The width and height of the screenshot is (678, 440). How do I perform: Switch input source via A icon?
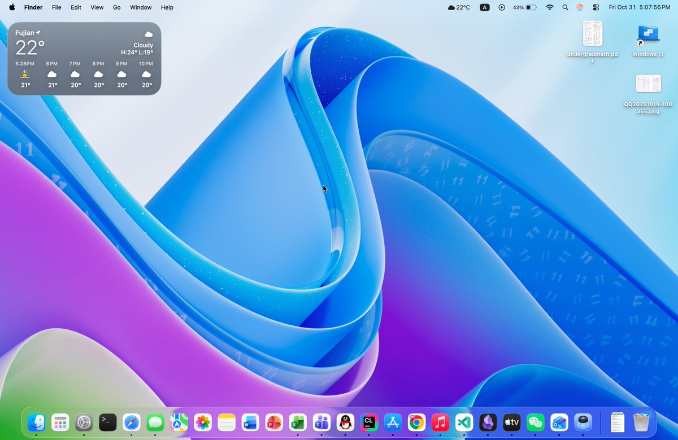tap(485, 7)
